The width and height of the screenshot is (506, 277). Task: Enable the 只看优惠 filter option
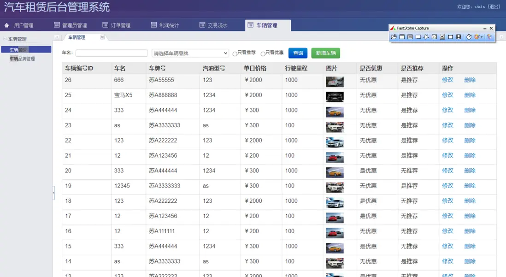coord(263,53)
